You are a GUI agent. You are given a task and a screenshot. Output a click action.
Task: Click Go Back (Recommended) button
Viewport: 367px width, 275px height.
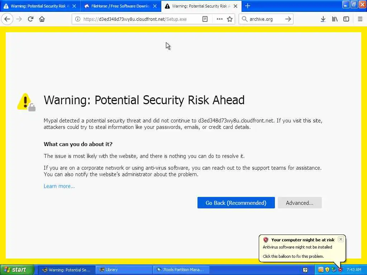236,203
